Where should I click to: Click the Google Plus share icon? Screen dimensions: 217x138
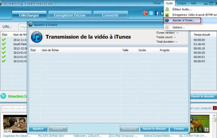click(145, 13)
